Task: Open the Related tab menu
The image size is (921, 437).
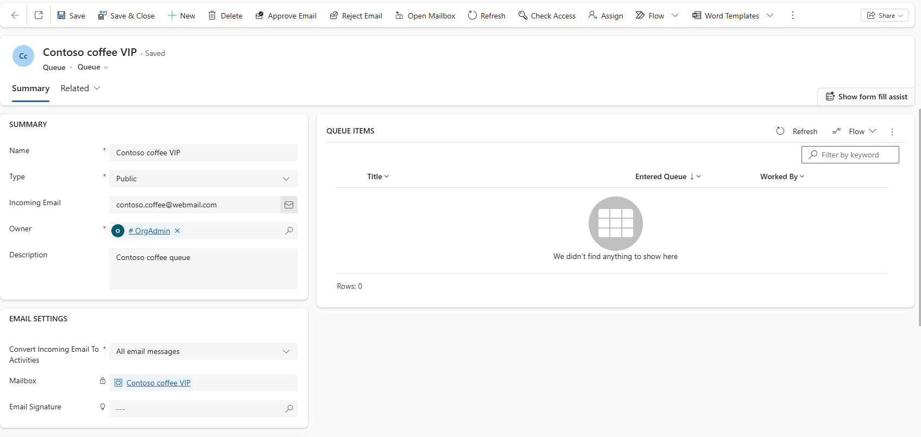Action: coord(80,88)
